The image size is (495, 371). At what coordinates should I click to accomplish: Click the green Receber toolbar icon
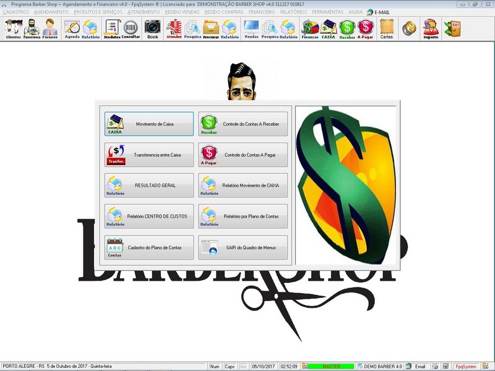[347, 29]
